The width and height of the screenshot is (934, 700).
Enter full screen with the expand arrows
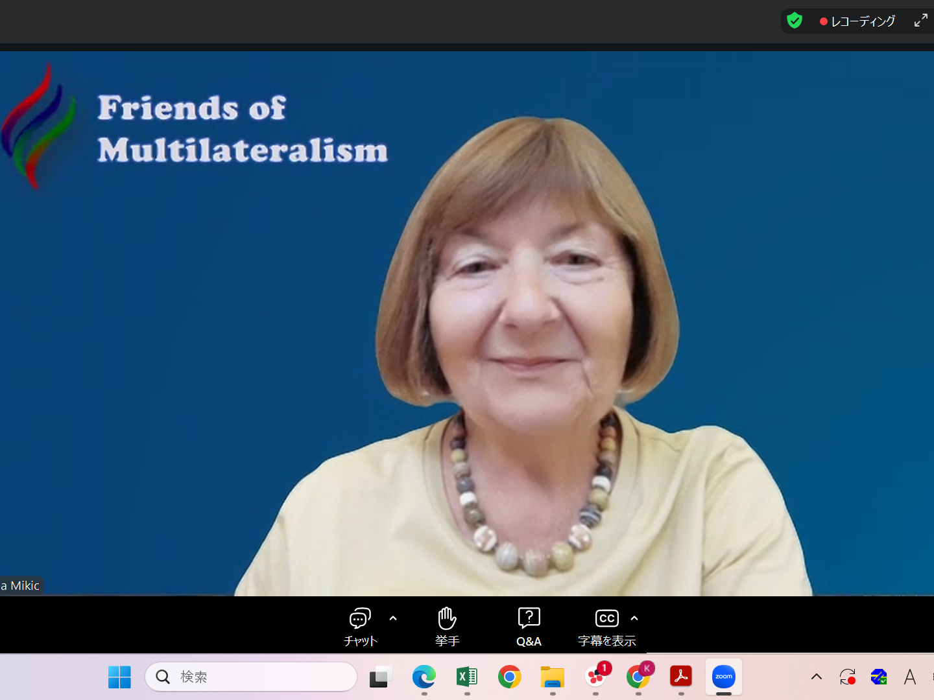coord(920,21)
